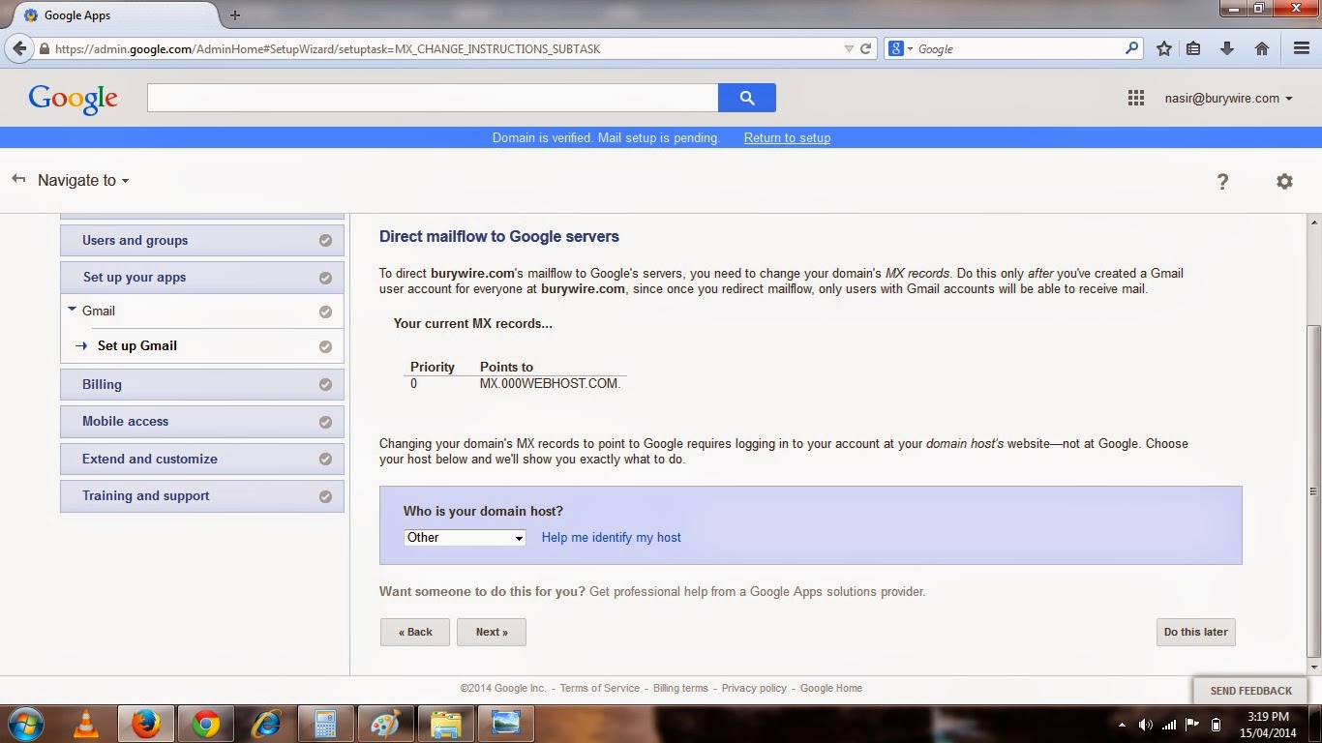Click the volume speaker tray icon
This screenshot has width=1322, height=743.
click(1146, 725)
